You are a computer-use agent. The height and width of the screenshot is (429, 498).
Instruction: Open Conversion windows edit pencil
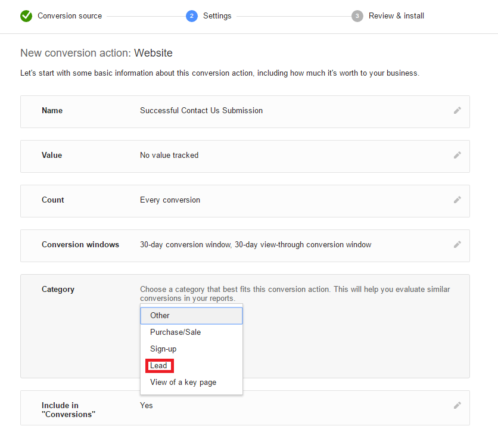pyautogui.click(x=457, y=245)
